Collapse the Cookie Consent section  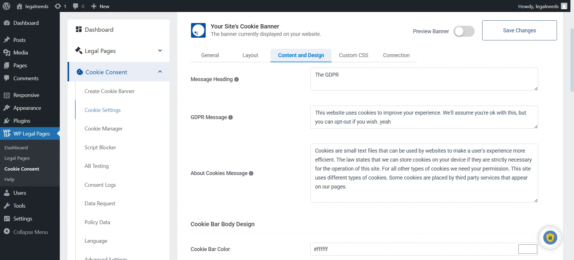tap(160, 72)
